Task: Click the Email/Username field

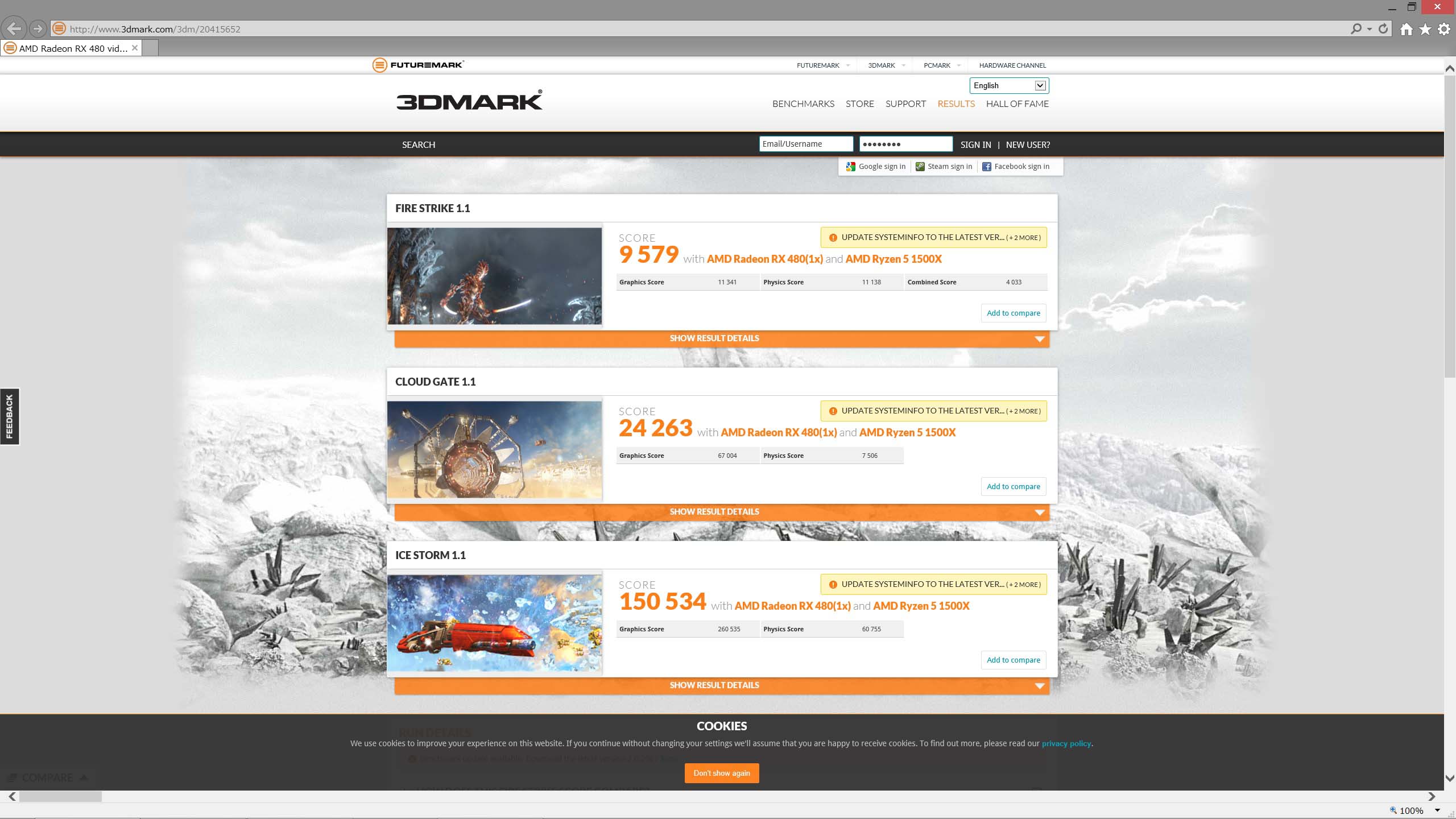Action: click(806, 144)
